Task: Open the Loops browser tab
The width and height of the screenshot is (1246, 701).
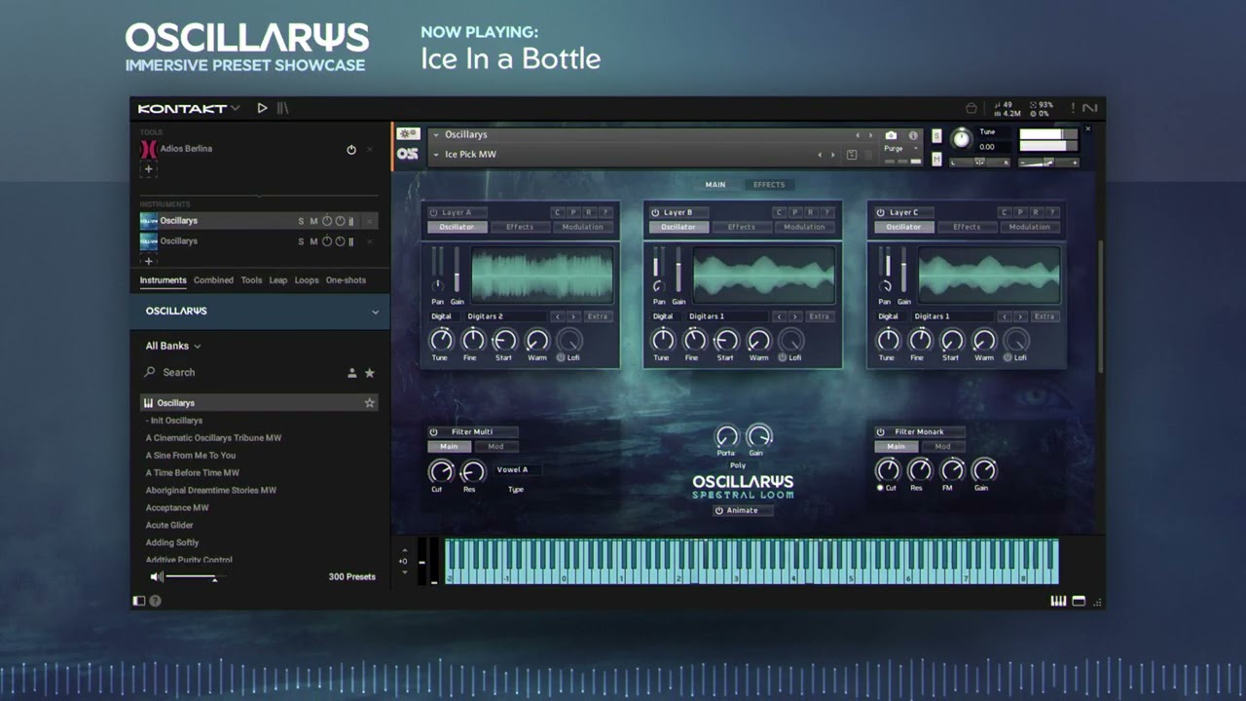Action: point(307,280)
